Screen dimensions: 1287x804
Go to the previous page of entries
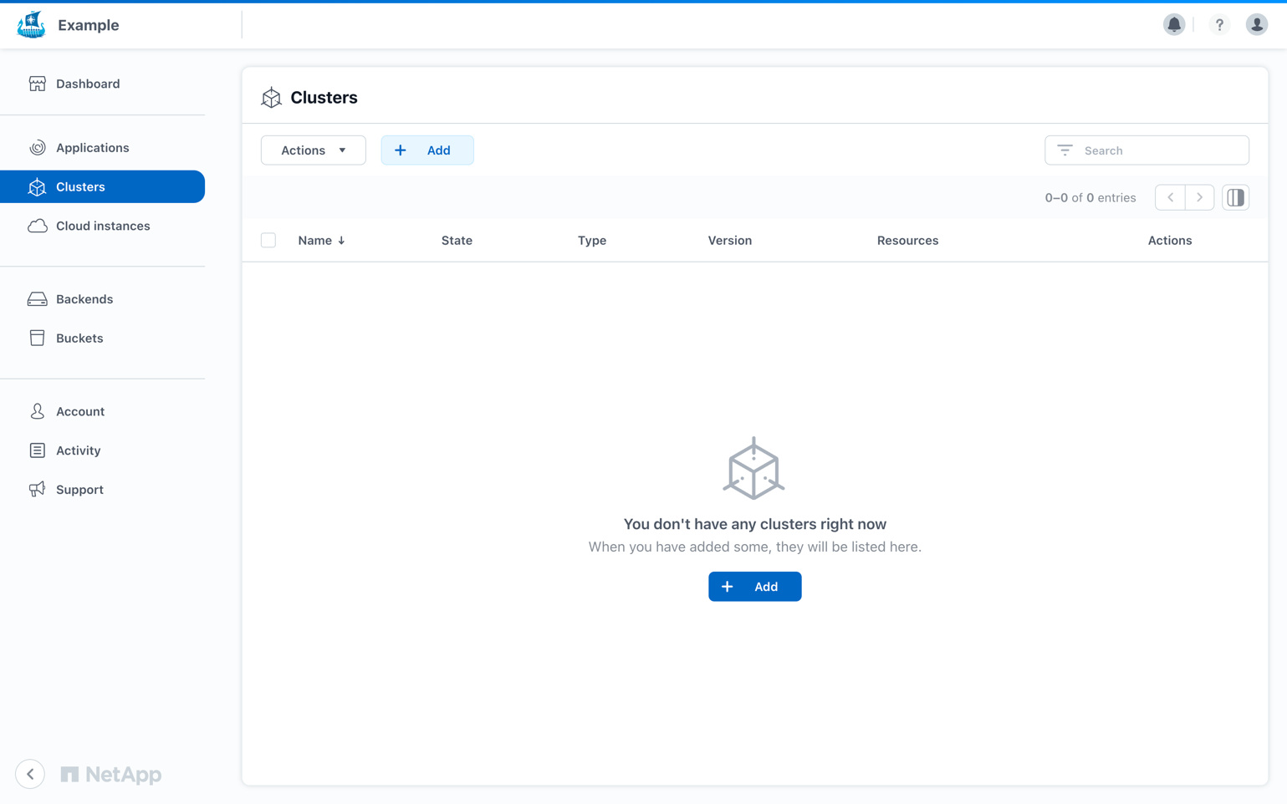pyautogui.click(x=1170, y=198)
